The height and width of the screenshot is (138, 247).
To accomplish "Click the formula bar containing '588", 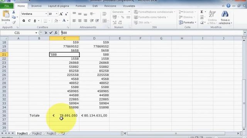I will pos(151,33).
